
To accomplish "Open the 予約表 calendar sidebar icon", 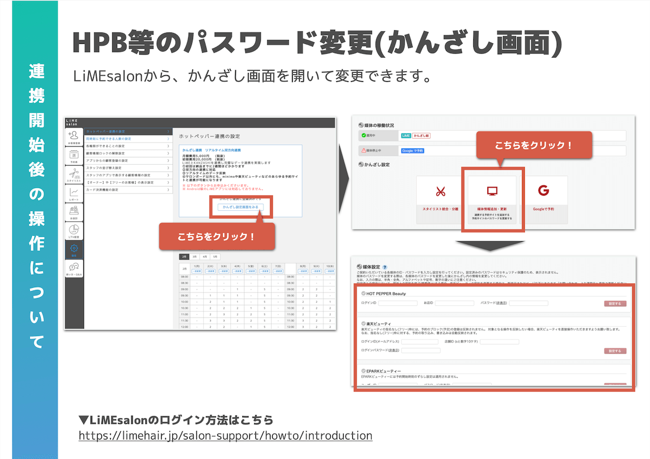I will click(x=74, y=156).
